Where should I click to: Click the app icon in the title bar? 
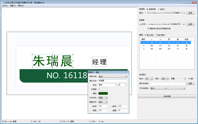pos(3,2)
